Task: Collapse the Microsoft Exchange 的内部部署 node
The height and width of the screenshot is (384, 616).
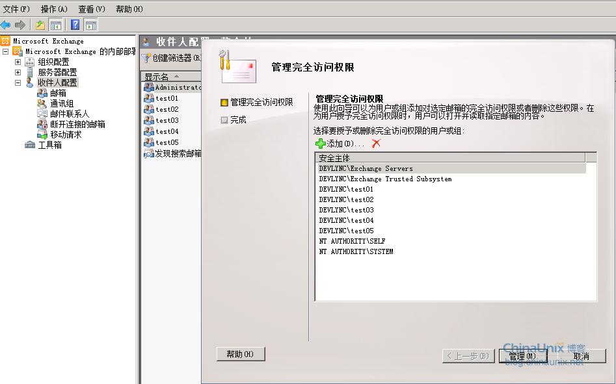Action: [x=5, y=51]
